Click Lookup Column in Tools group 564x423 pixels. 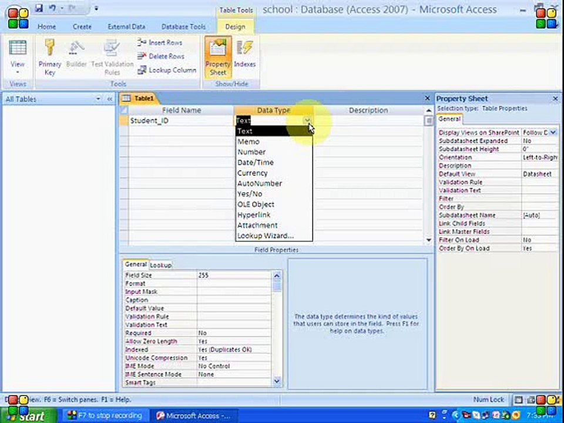pos(167,70)
